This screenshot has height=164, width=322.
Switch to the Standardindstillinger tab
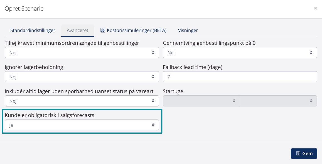(x=33, y=30)
